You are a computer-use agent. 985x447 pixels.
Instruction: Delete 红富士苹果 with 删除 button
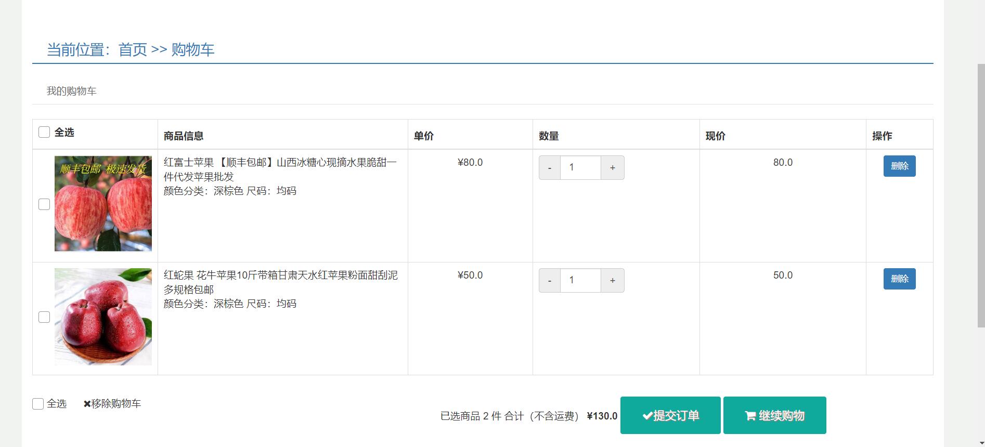click(899, 166)
